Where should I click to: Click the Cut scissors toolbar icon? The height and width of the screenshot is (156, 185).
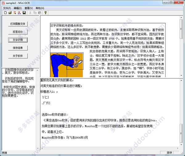pyautogui.click(x=30, y=13)
